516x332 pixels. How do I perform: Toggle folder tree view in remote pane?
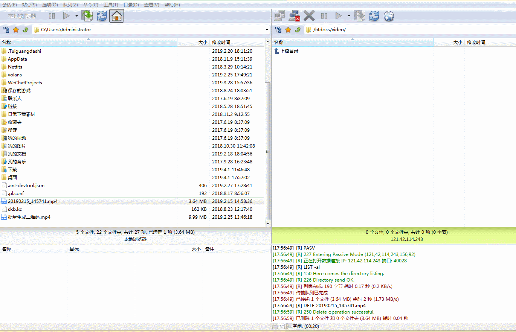(278, 30)
